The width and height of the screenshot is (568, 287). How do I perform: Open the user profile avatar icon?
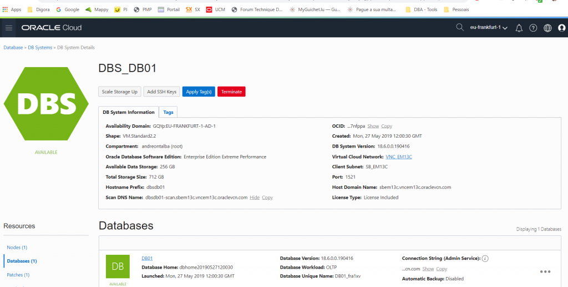[562, 28]
